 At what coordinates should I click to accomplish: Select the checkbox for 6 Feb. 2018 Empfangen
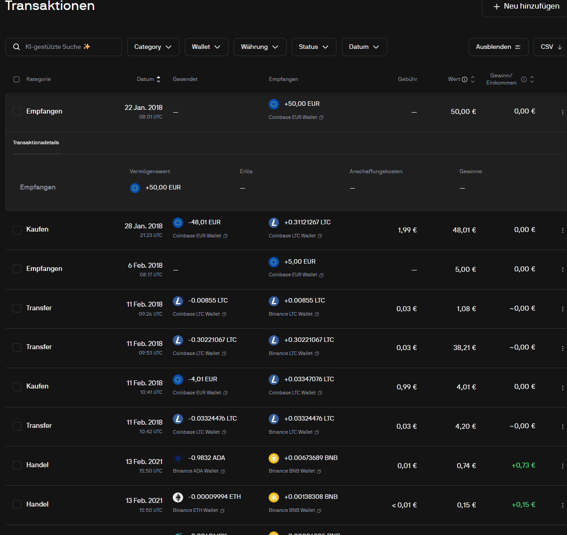tap(17, 269)
